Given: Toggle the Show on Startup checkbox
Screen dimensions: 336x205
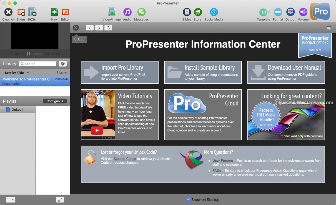Looking at the screenshot, I should (188, 199).
